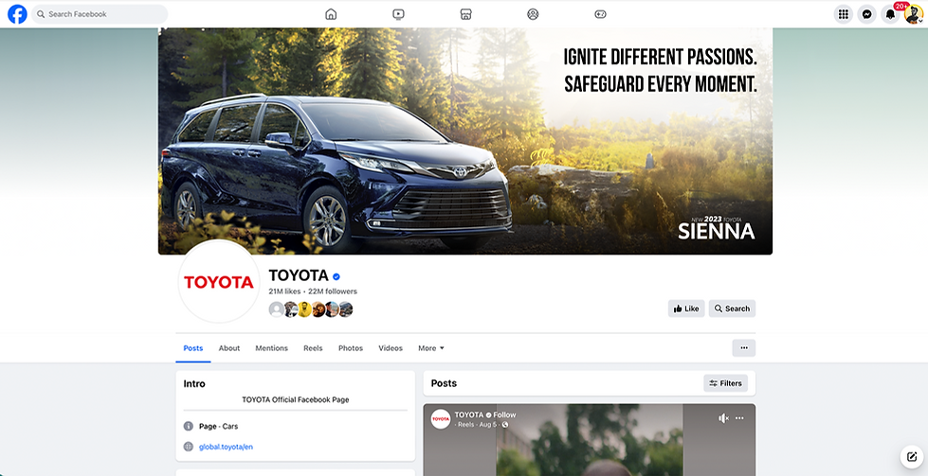
Task: Select the Posts tab
Action: click(193, 348)
